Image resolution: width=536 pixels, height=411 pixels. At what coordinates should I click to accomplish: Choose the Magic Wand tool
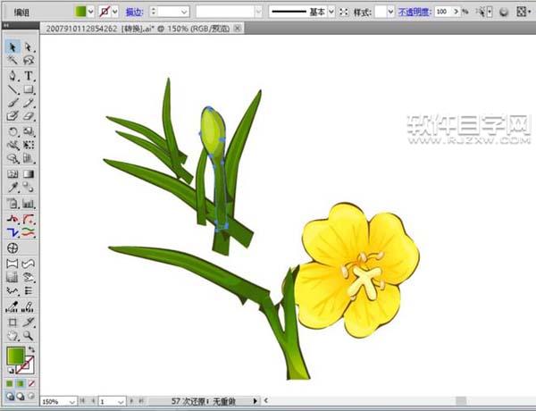13,61
